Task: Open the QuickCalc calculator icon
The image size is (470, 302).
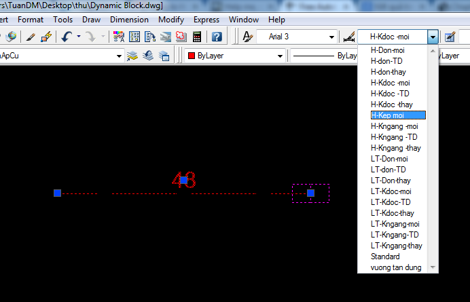Action: point(197,37)
